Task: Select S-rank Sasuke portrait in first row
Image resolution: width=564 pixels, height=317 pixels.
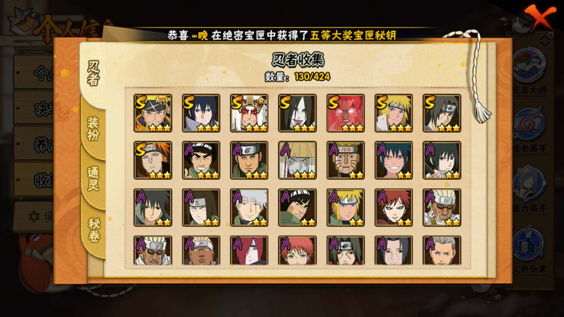Action: tap(201, 113)
